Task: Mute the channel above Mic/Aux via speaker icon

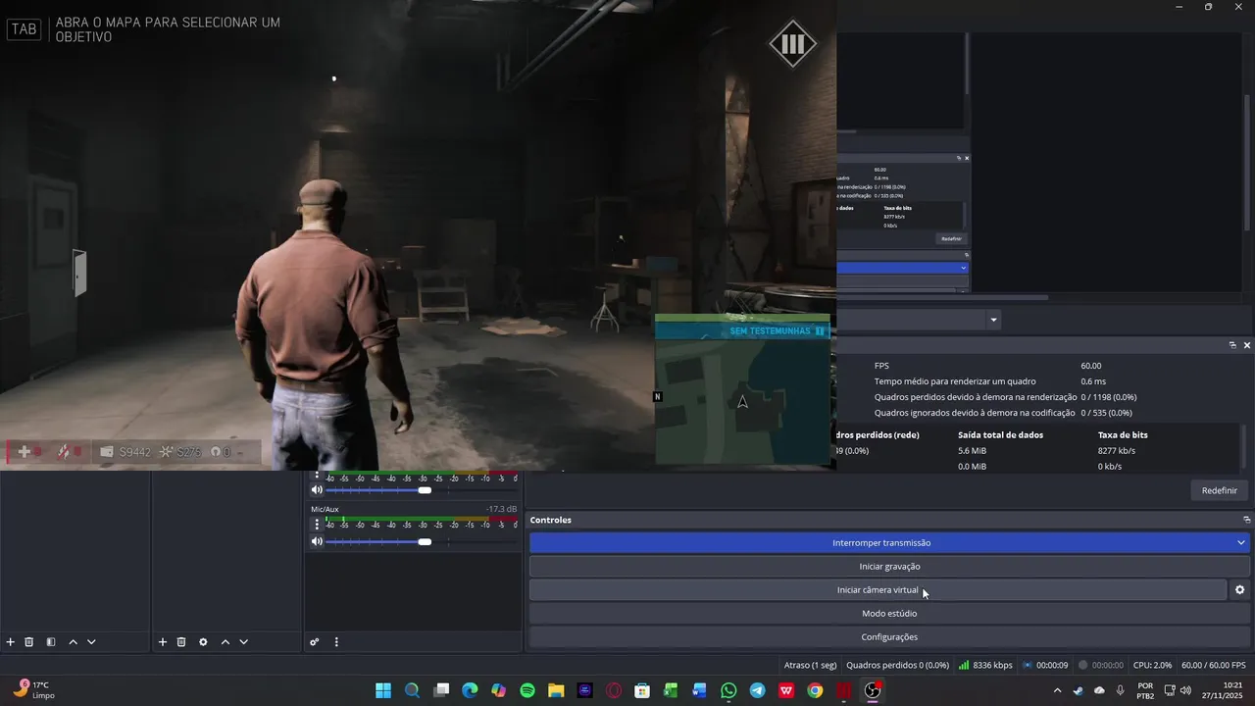Action: 317,489
